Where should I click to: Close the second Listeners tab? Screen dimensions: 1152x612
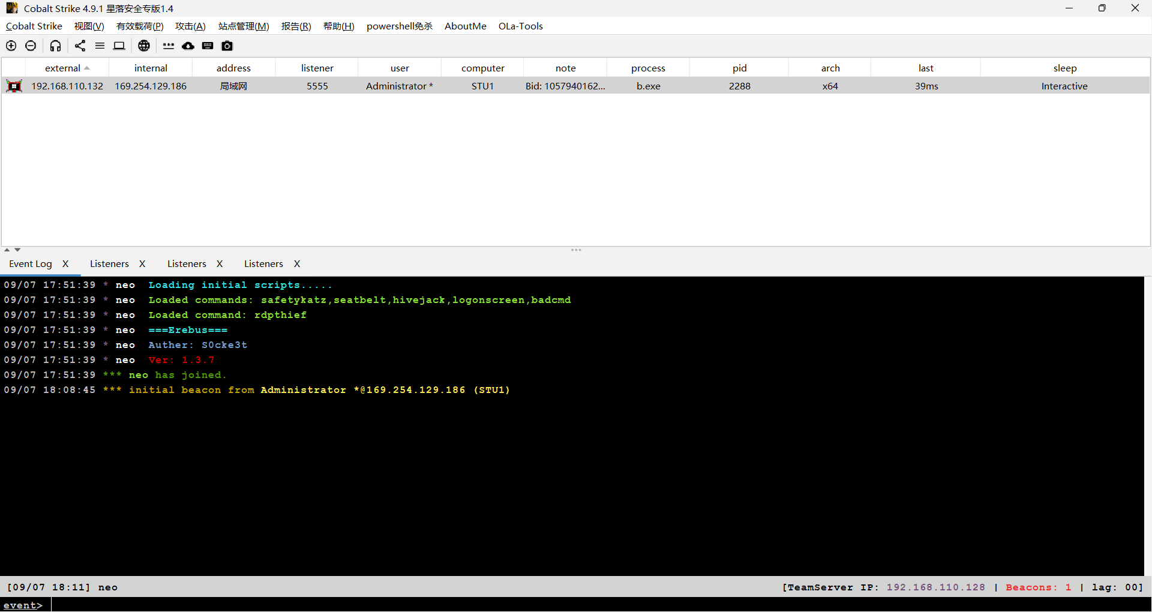click(220, 264)
